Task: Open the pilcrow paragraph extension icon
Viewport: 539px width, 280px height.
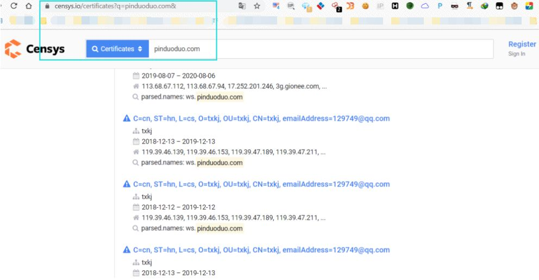Action: coord(469,6)
